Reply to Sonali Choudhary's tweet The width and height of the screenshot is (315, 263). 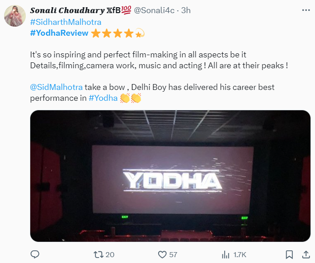click(x=35, y=254)
